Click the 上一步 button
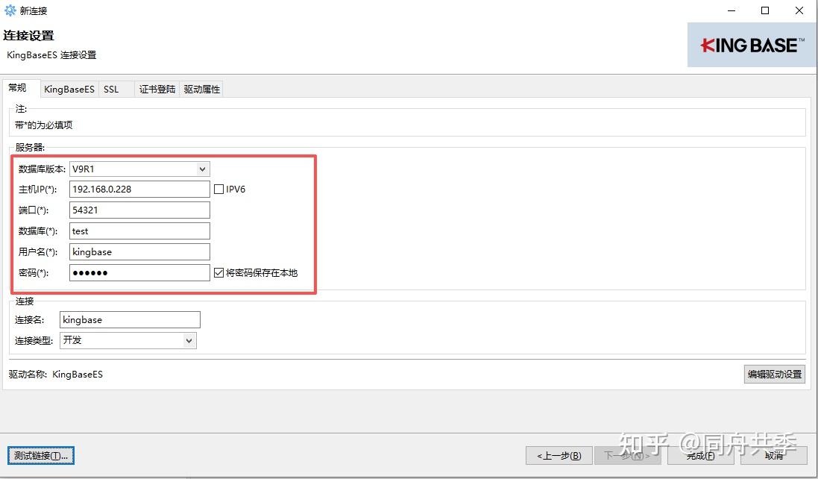 coord(559,455)
